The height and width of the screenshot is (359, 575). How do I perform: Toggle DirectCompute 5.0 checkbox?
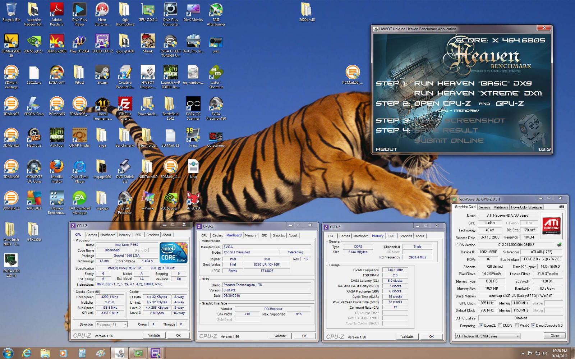[x=533, y=326]
